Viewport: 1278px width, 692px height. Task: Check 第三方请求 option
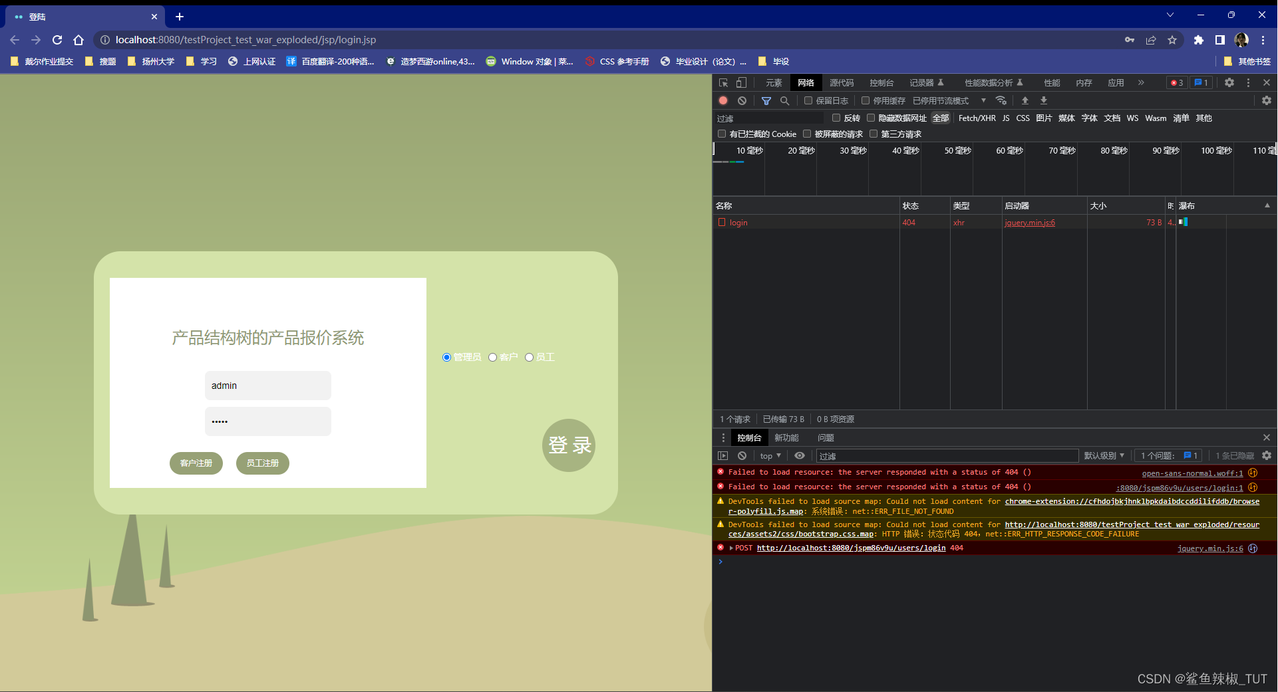pyautogui.click(x=874, y=134)
